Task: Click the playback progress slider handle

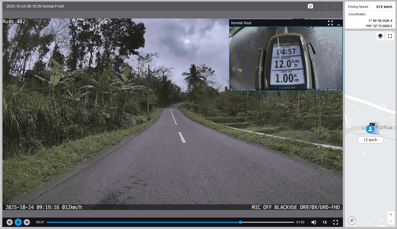Action: point(240,222)
